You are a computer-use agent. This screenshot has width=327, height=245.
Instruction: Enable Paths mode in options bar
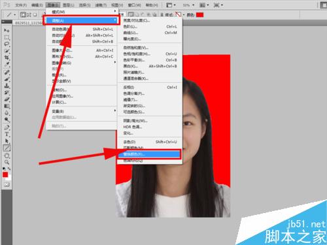[29, 14]
